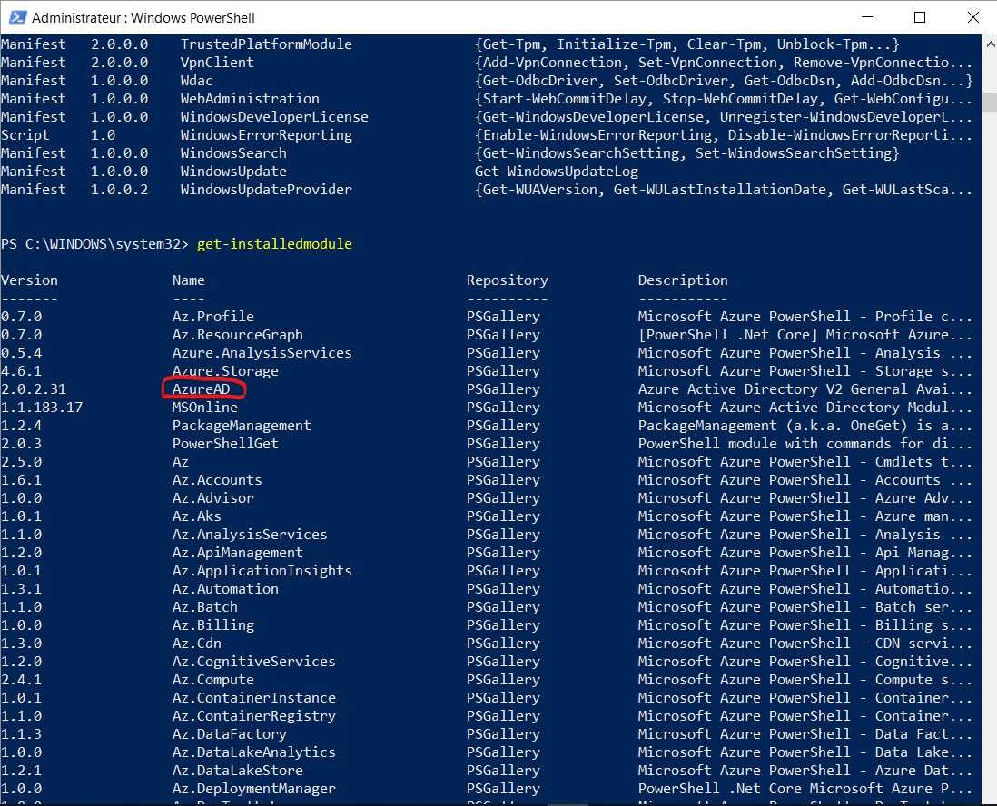Click the vertical scrollbar thumb
Screen dimensions: 997x806
click(x=990, y=102)
